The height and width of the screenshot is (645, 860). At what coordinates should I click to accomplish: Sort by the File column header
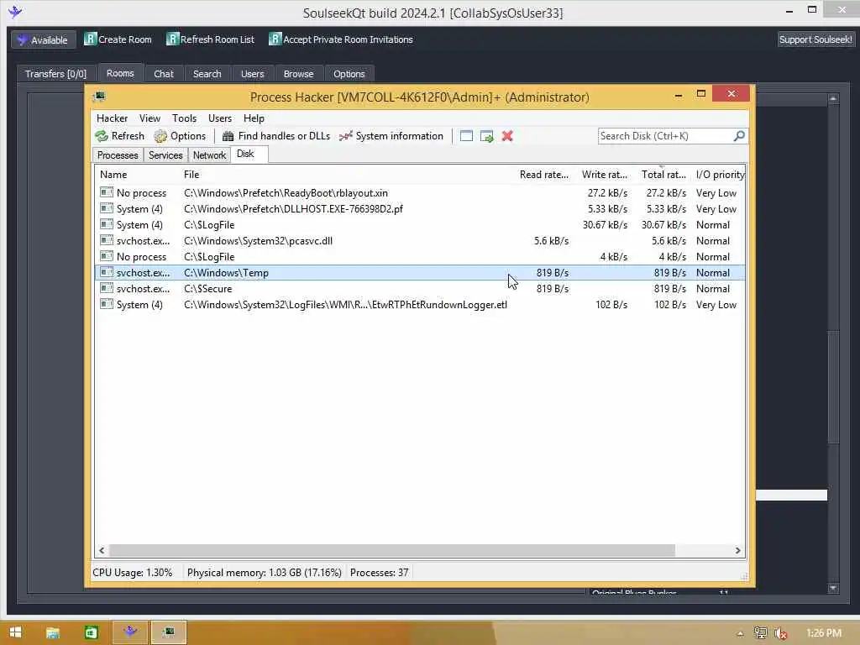(348, 175)
